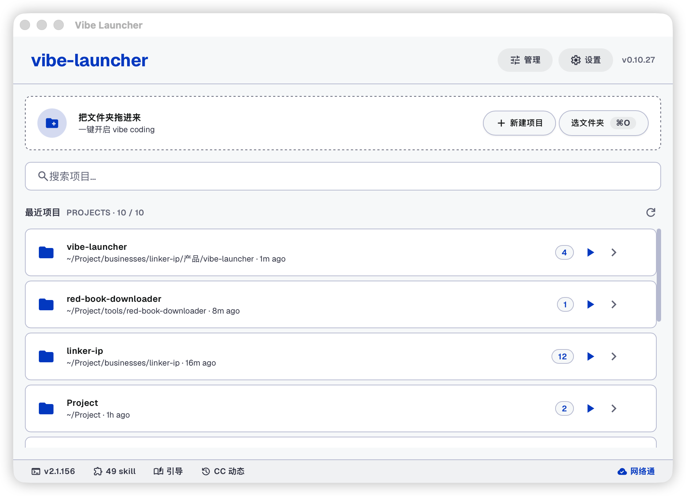686x496 pixels.
Task: Click the 选文件夹 choose folder button
Action: coord(604,123)
